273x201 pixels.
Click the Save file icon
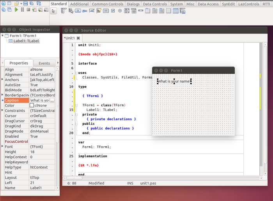coord(26,3)
